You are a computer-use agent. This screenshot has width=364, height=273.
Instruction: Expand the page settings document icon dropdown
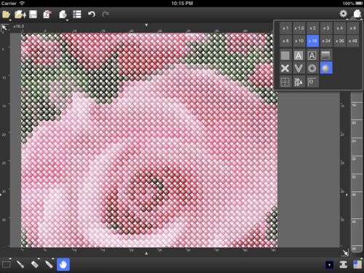(63, 15)
